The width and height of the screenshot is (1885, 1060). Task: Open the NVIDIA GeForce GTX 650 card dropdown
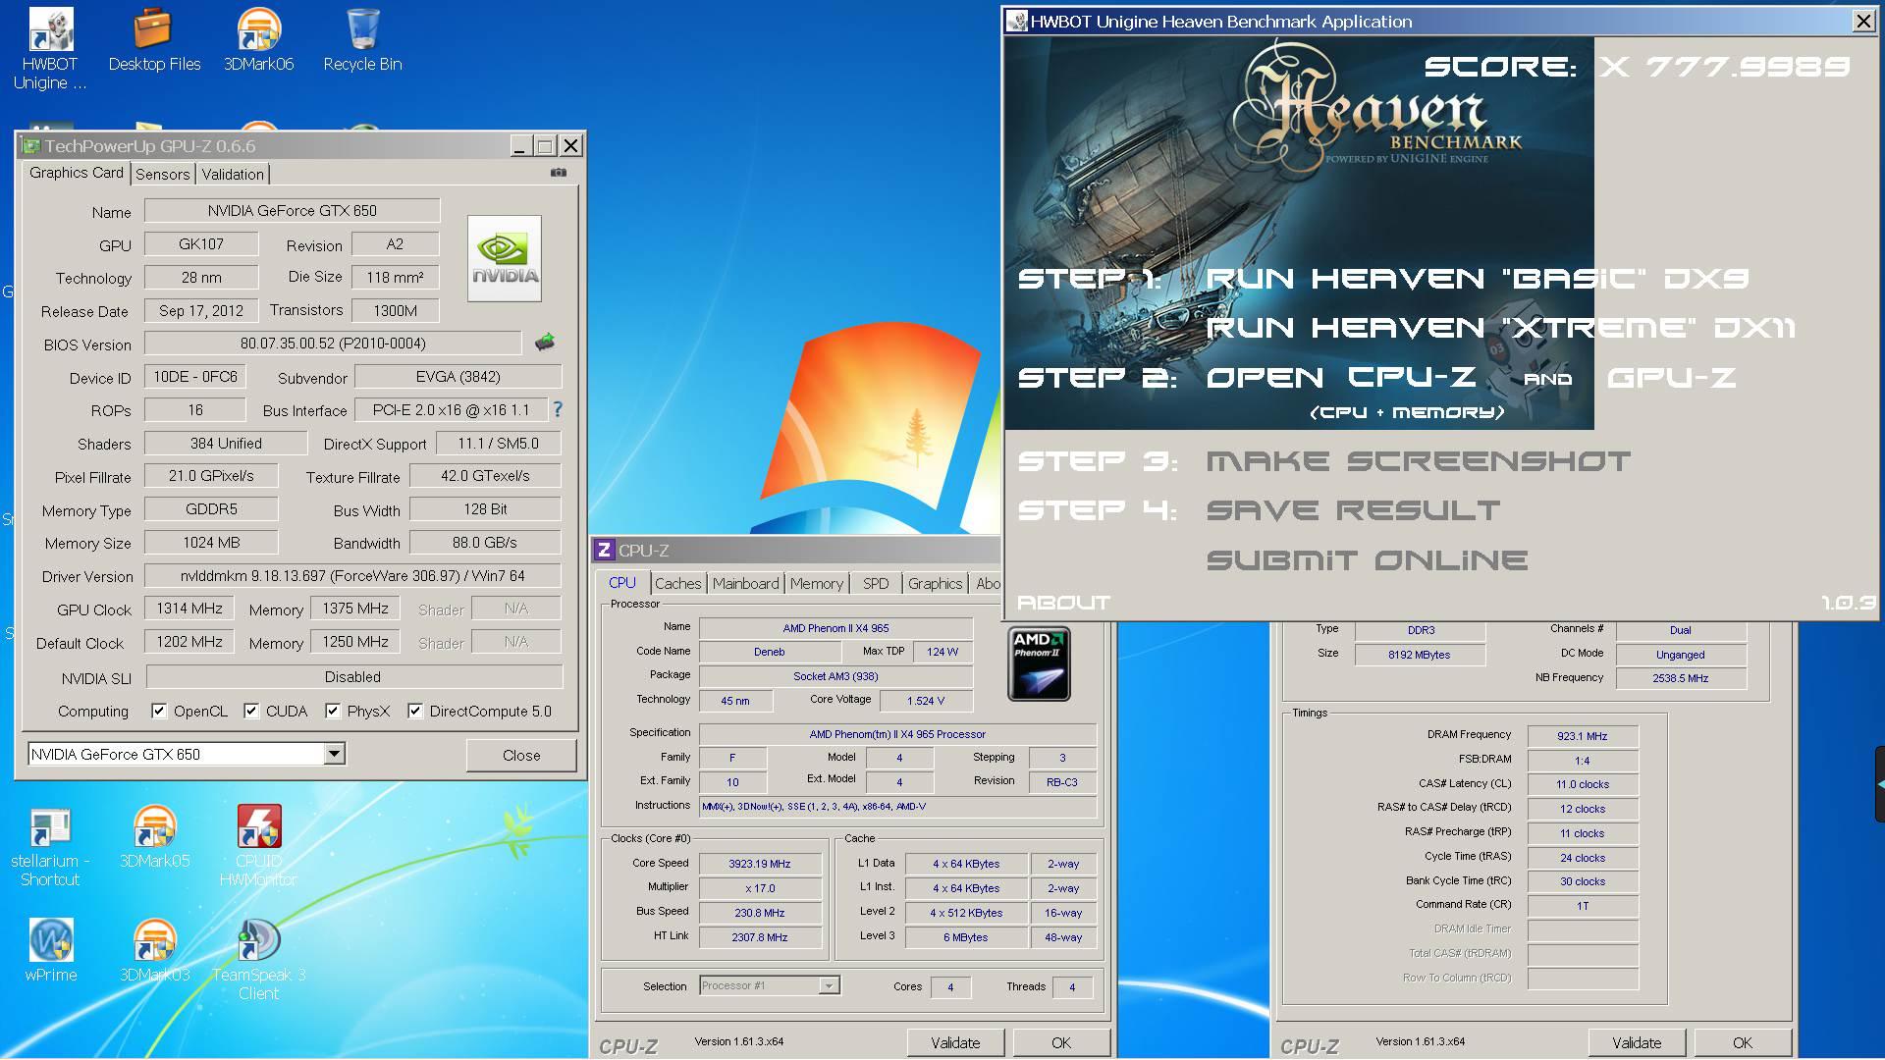[x=334, y=754]
